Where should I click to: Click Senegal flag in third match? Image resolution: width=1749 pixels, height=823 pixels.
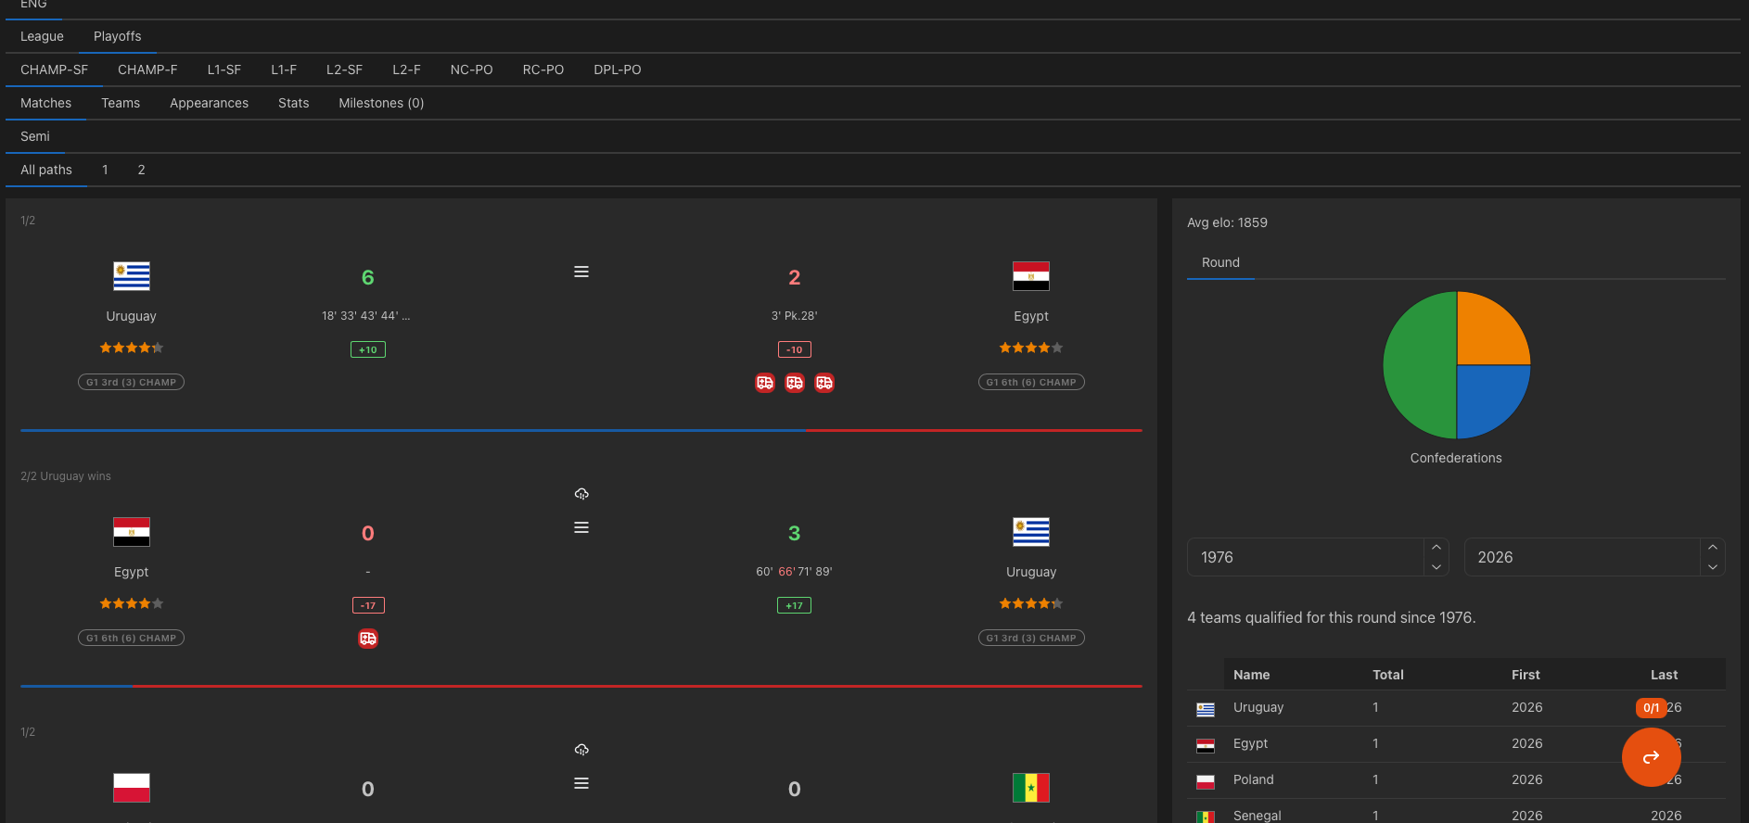point(1031,788)
